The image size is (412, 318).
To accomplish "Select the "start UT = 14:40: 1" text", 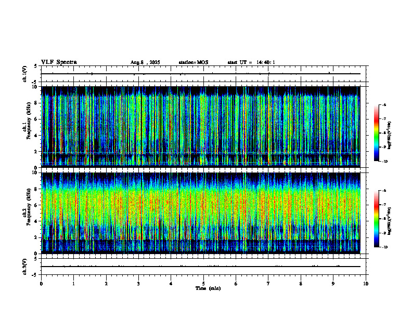I will [x=251, y=62].
